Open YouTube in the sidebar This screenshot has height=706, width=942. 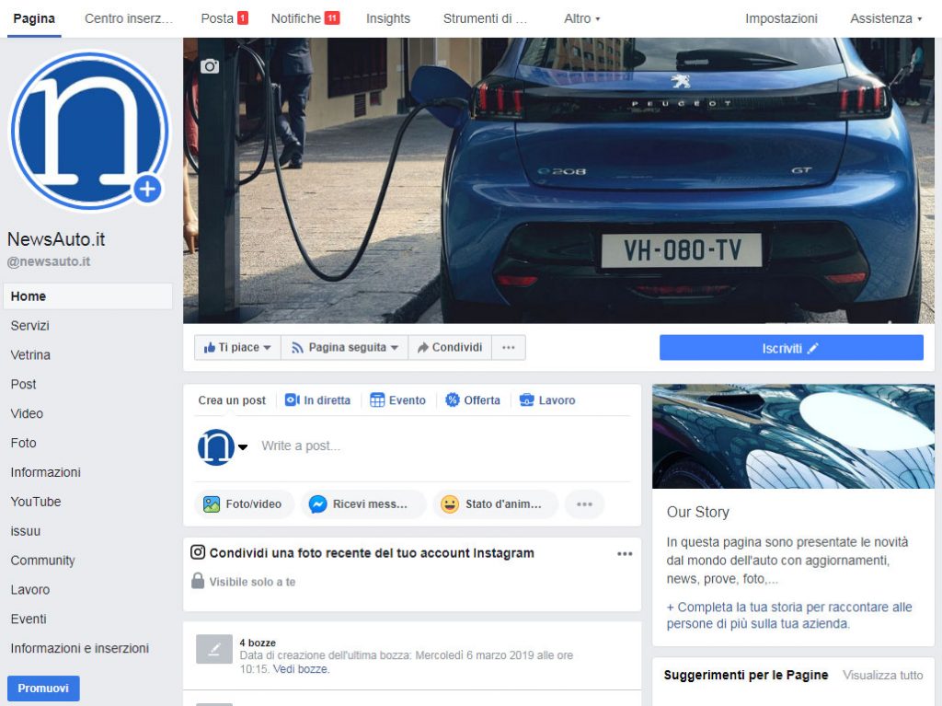tap(36, 502)
